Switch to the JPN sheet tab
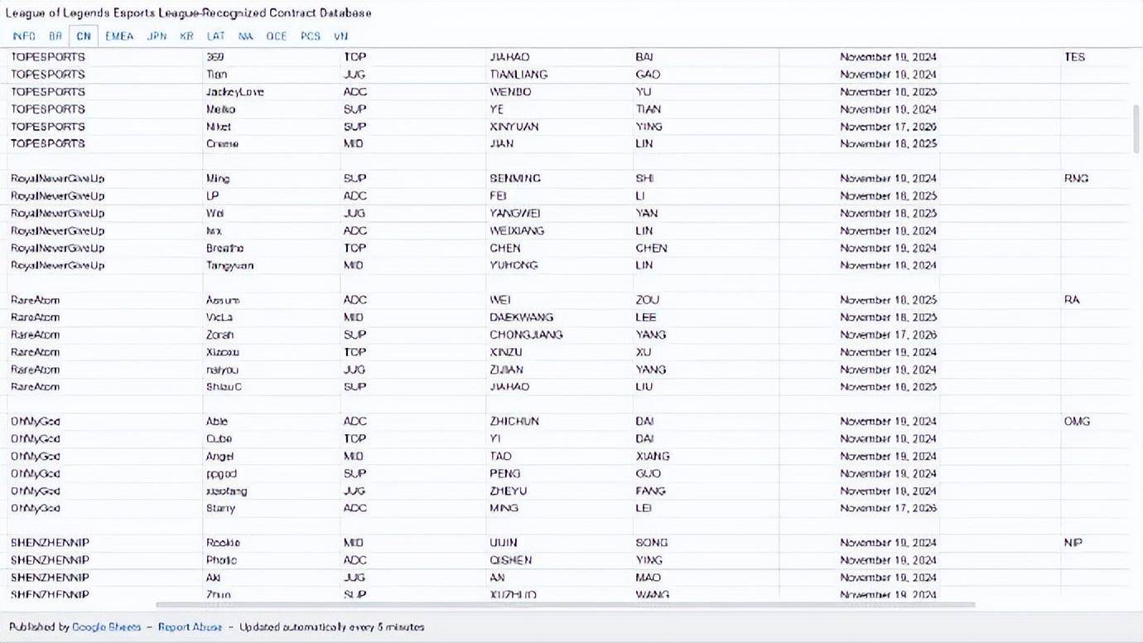Screen dimensions: 1143x643 tap(157, 36)
